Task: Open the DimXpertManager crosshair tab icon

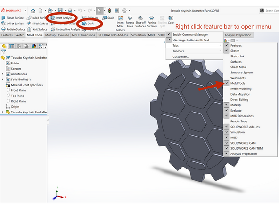Action: pyautogui.click(x=26, y=46)
